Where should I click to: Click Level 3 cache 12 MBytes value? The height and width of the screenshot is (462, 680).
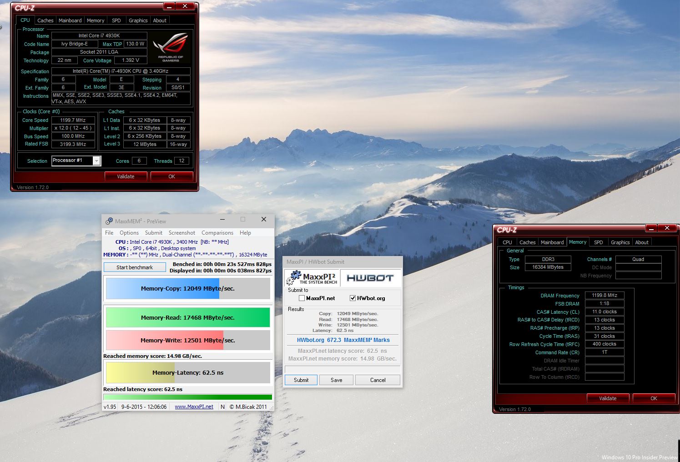pos(145,144)
